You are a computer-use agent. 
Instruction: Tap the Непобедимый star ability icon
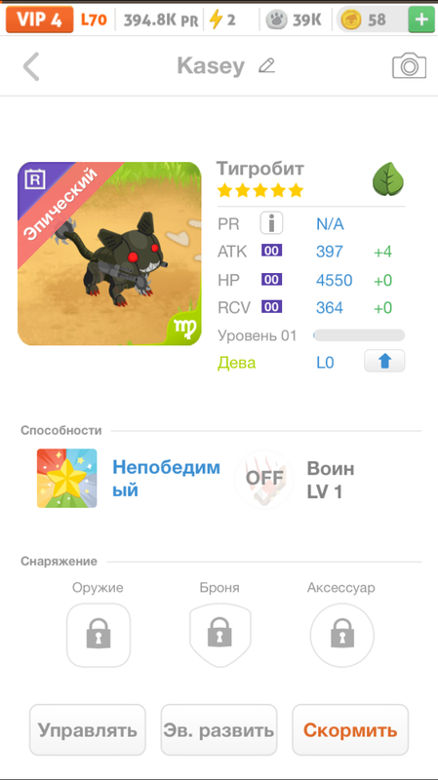click(66, 478)
